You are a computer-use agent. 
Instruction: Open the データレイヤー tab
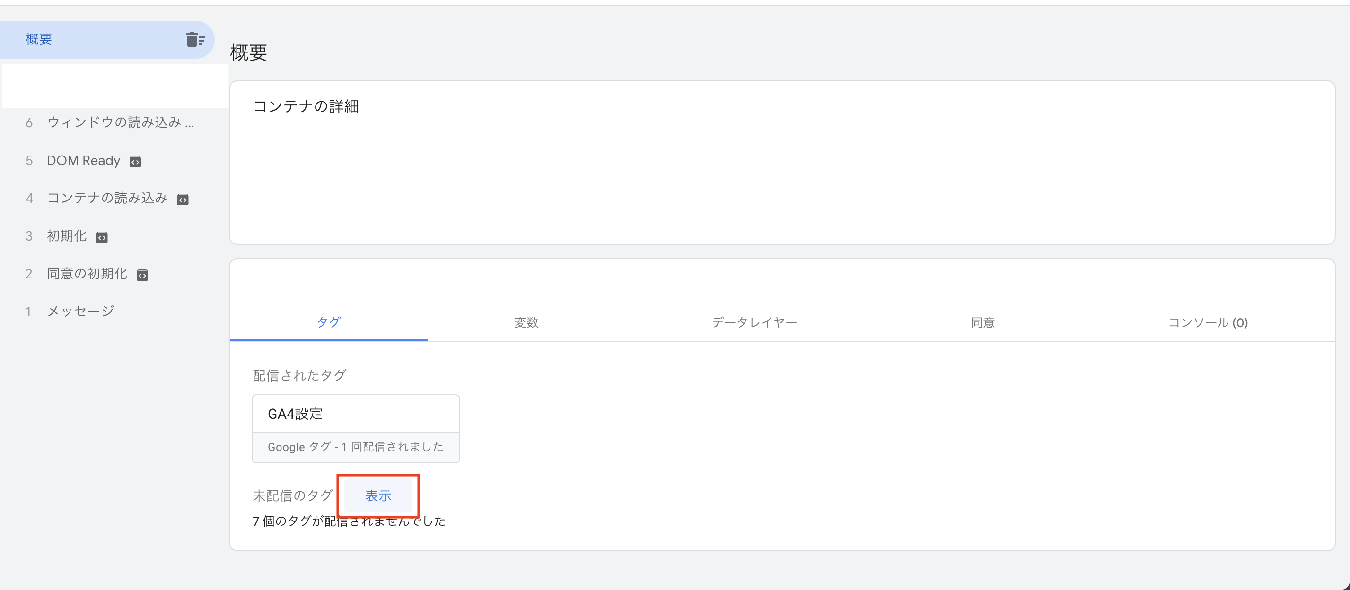(754, 323)
